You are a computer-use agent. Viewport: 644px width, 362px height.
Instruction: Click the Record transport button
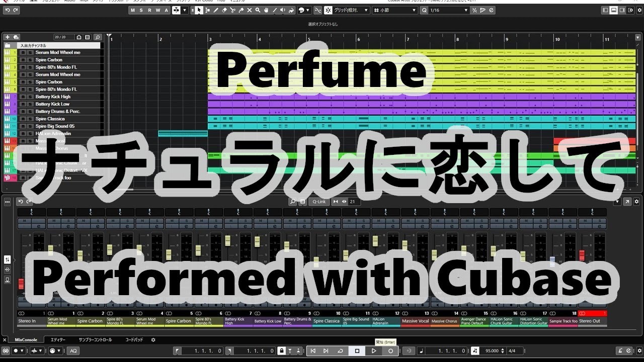pos(390,350)
